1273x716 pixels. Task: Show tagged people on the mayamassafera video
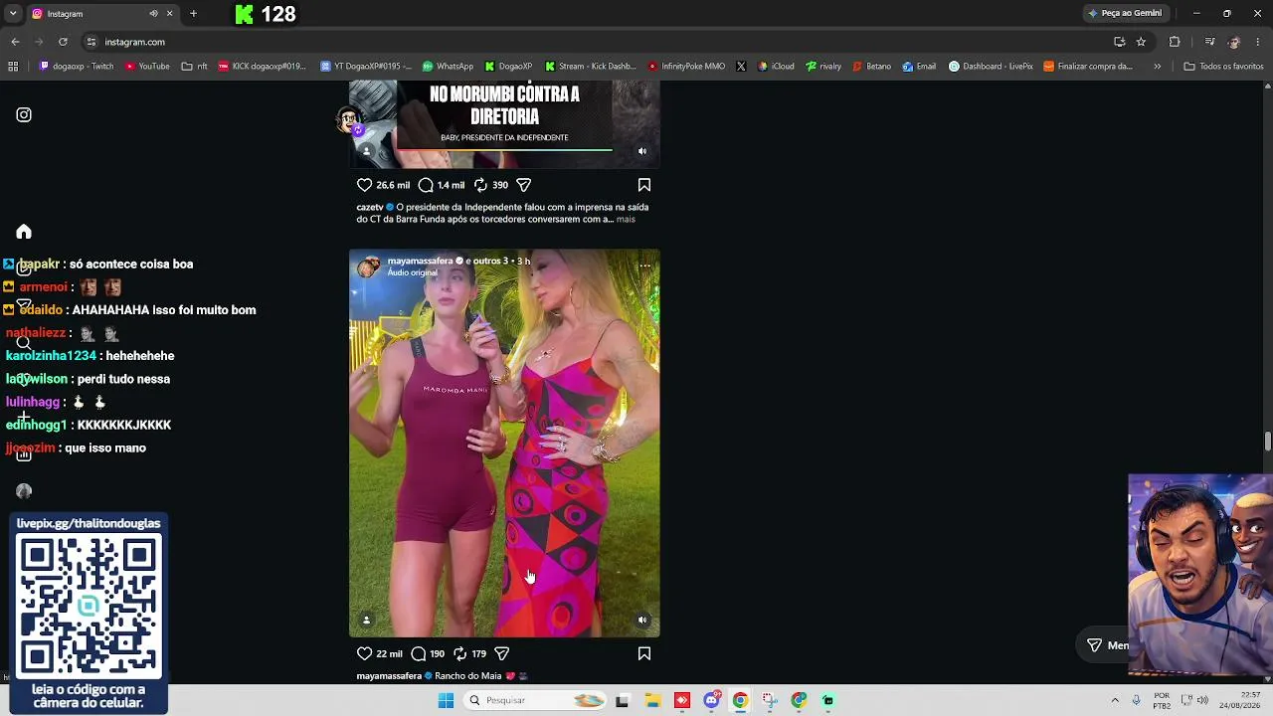[x=366, y=621]
